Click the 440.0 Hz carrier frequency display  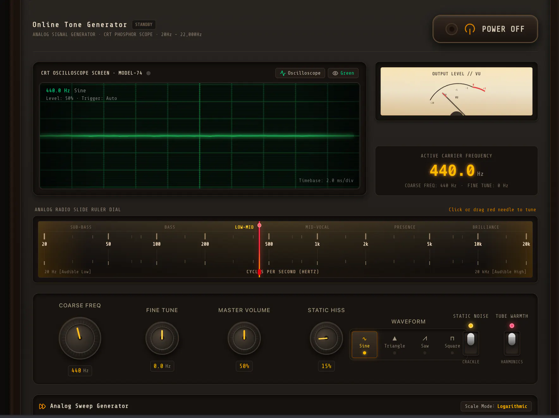(x=456, y=171)
